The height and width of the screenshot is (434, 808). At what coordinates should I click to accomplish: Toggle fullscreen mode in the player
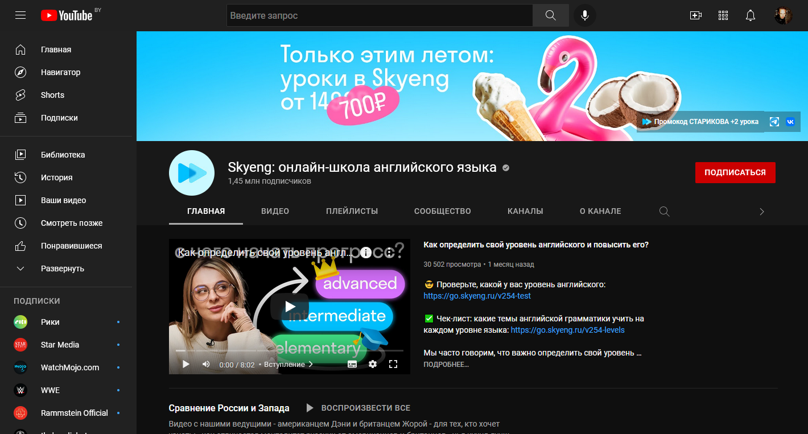coord(394,364)
